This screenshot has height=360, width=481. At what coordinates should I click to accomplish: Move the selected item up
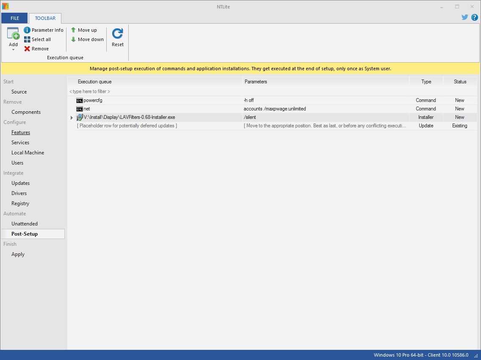84,30
